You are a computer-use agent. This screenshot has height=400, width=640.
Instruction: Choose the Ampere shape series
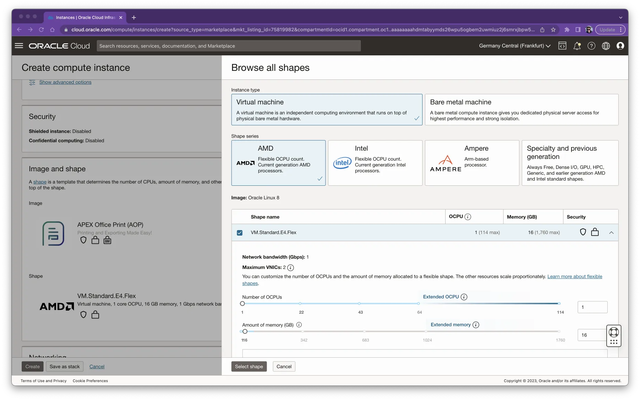coord(472,163)
